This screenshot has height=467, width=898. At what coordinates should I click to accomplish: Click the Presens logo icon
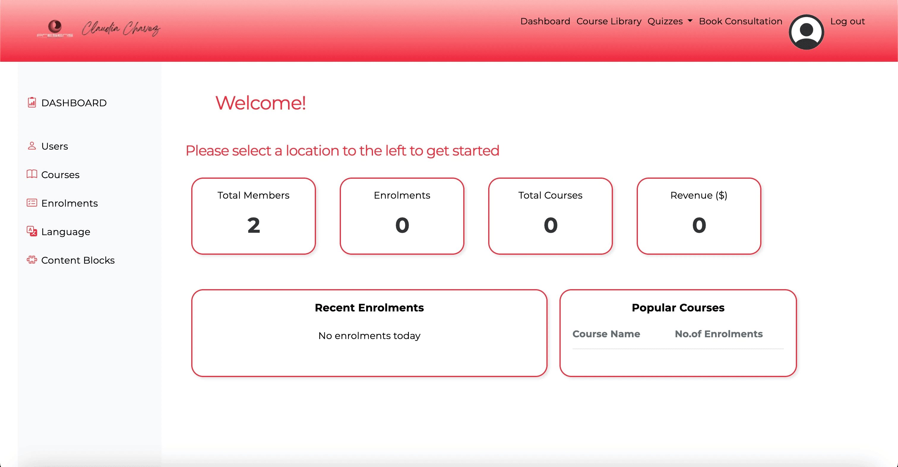click(55, 29)
